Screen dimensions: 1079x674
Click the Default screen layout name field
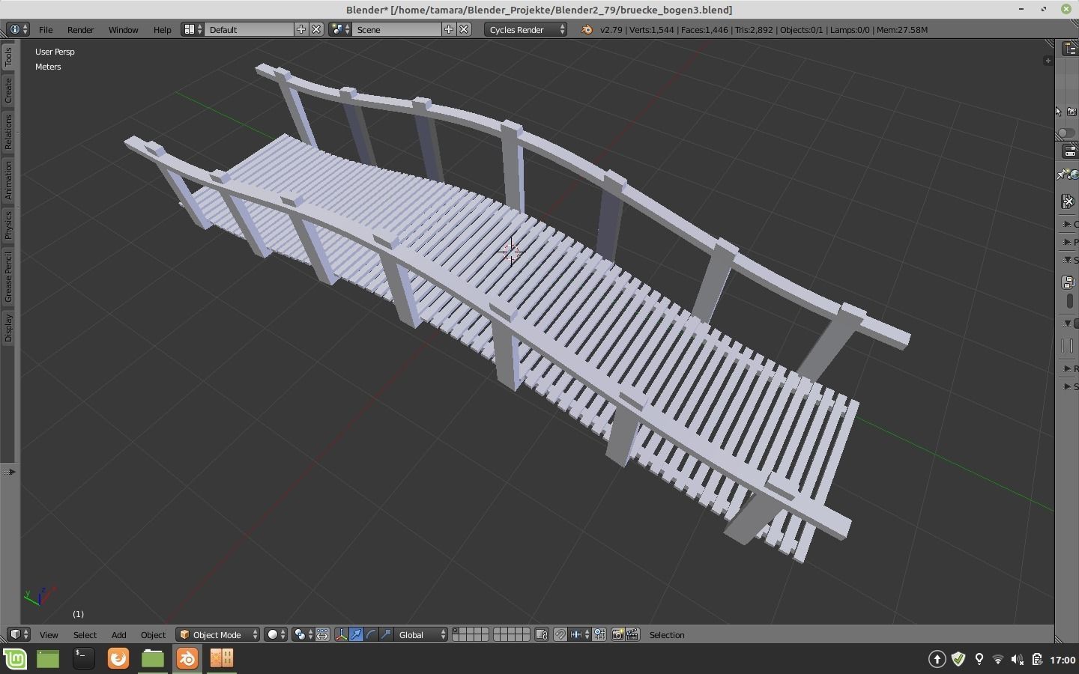tap(250, 29)
